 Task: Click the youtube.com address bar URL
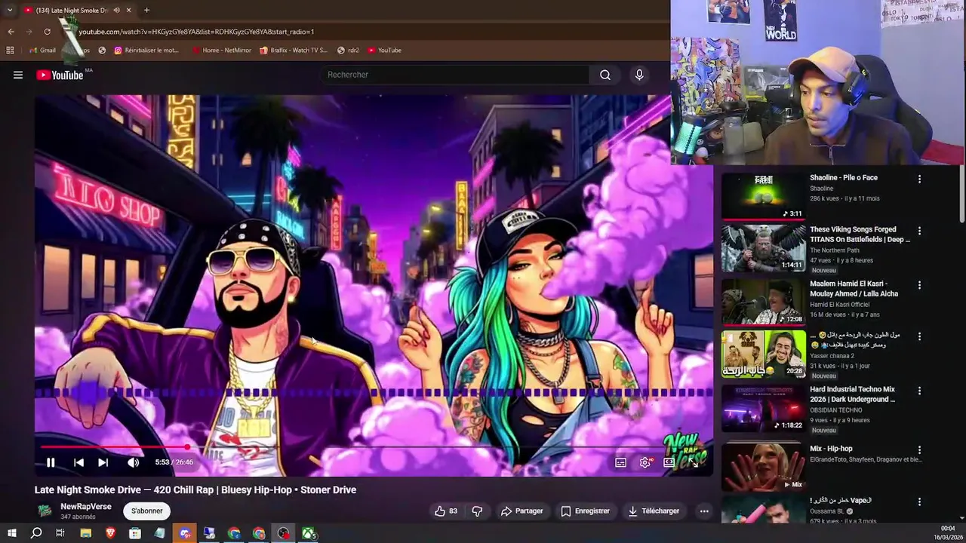[196, 32]
